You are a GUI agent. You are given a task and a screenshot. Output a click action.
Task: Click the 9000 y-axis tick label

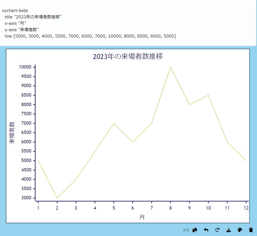(26, 86)
